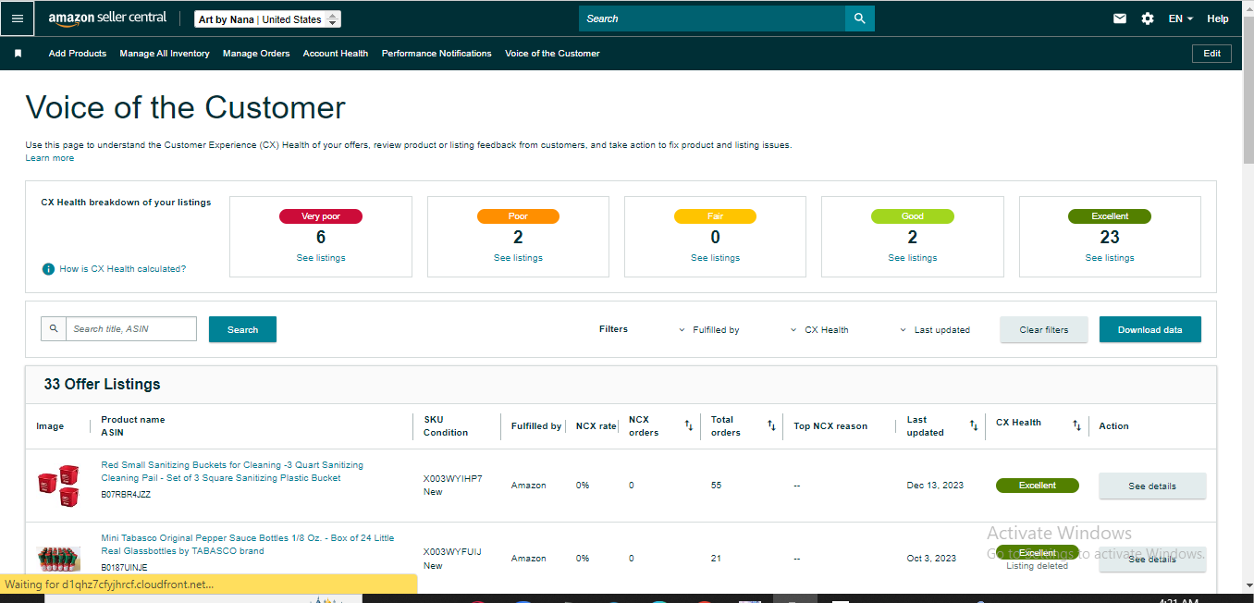
Task: Expand the CX Health filter
Action: 820,330
